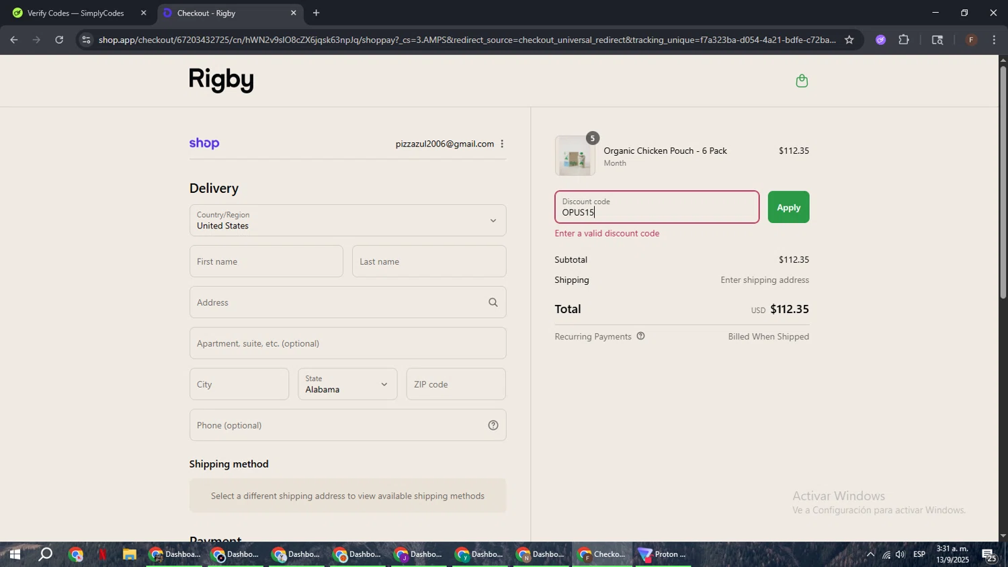Open account options next to pizzazul2006 email
The width and height of the screenshot is (1008, 567).
pyautogui.click(x=502, y=144)
